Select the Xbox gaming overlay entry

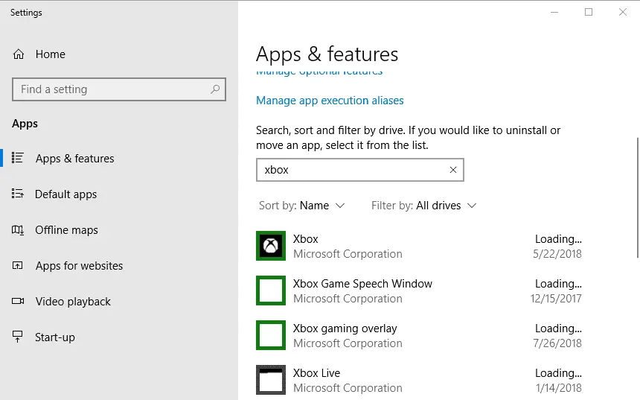(345, 328)
